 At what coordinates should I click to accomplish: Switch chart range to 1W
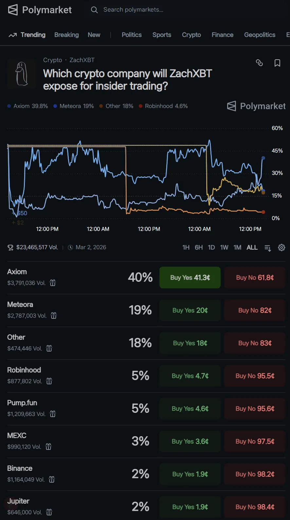(x=224, y=247)
